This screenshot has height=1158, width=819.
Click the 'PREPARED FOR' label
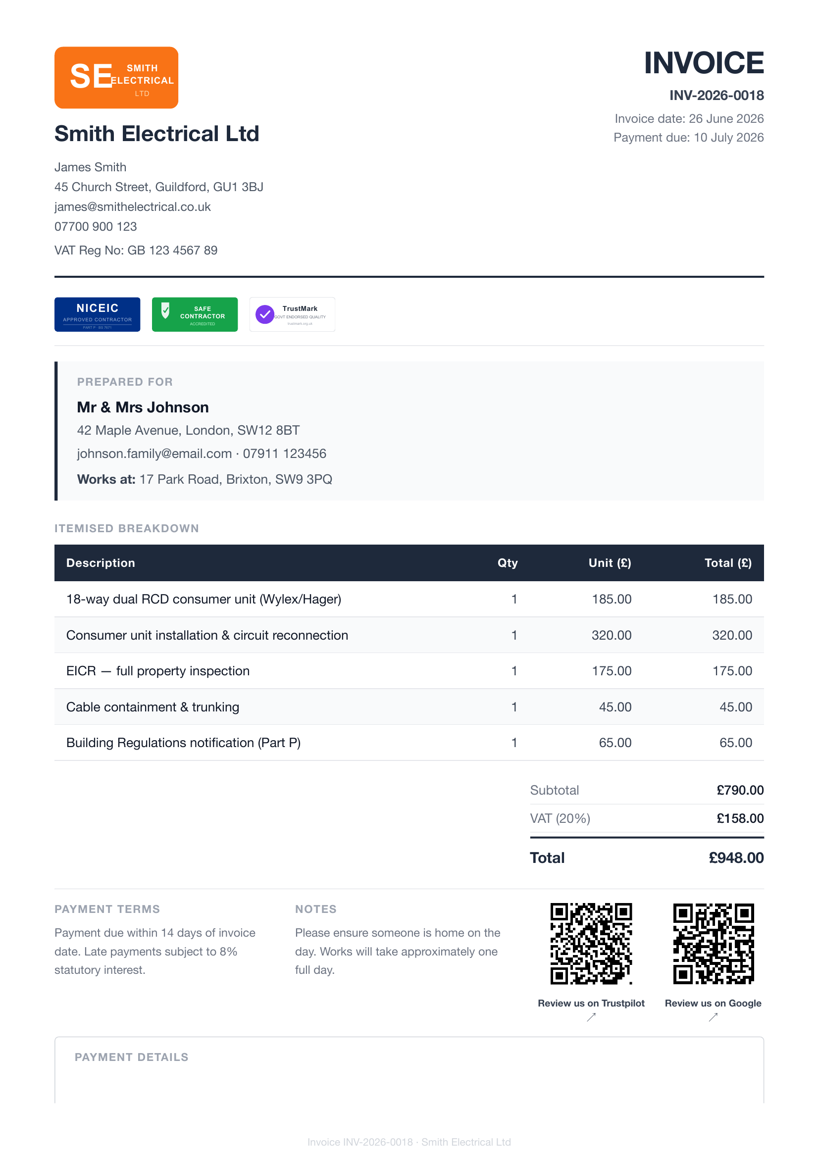click(125, 382)
